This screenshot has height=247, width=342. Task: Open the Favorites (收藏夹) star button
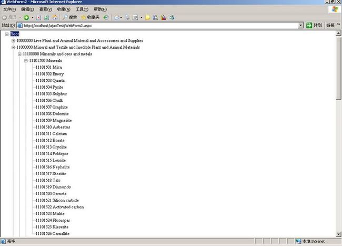coord(90,17)
